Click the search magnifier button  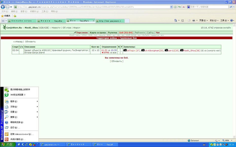[231, 7]
